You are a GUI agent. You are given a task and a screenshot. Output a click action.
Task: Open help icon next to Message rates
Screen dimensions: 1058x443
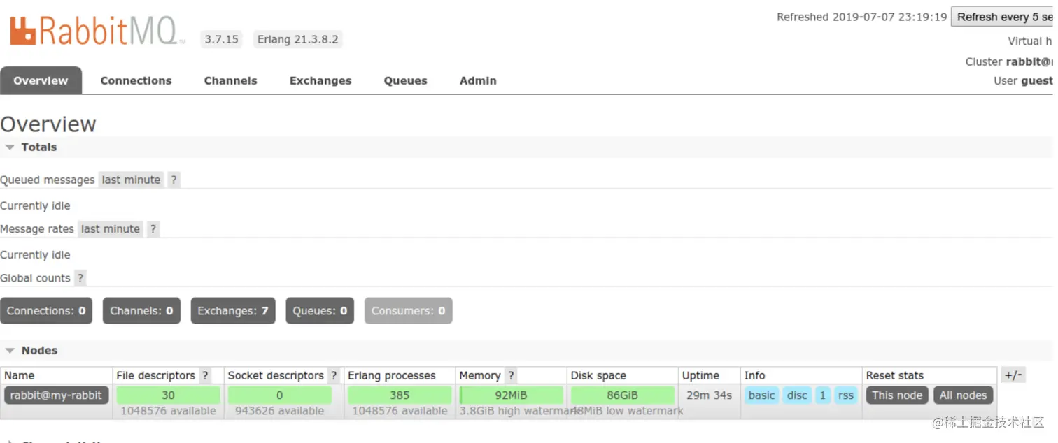[x=153, y=228]
